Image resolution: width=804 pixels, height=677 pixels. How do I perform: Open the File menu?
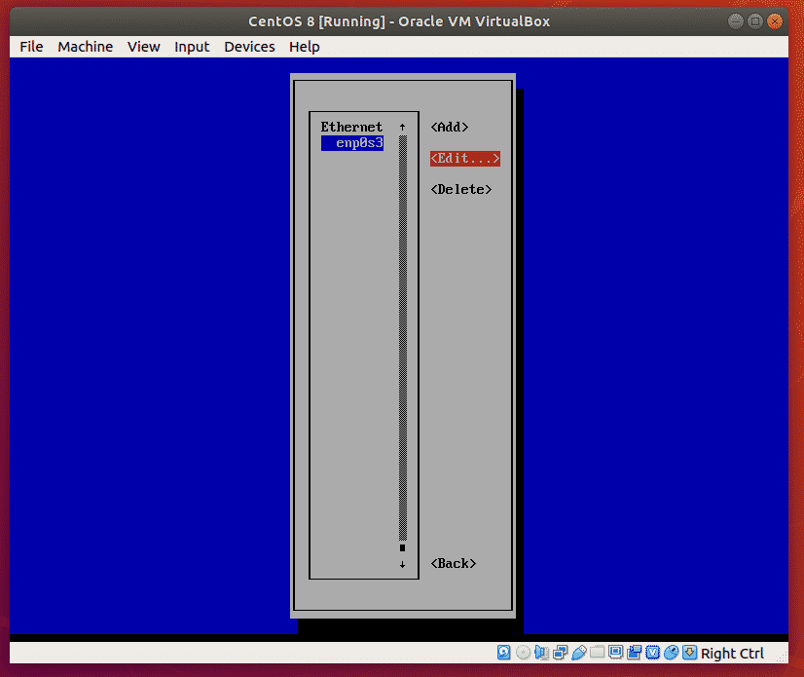(31, 47)
